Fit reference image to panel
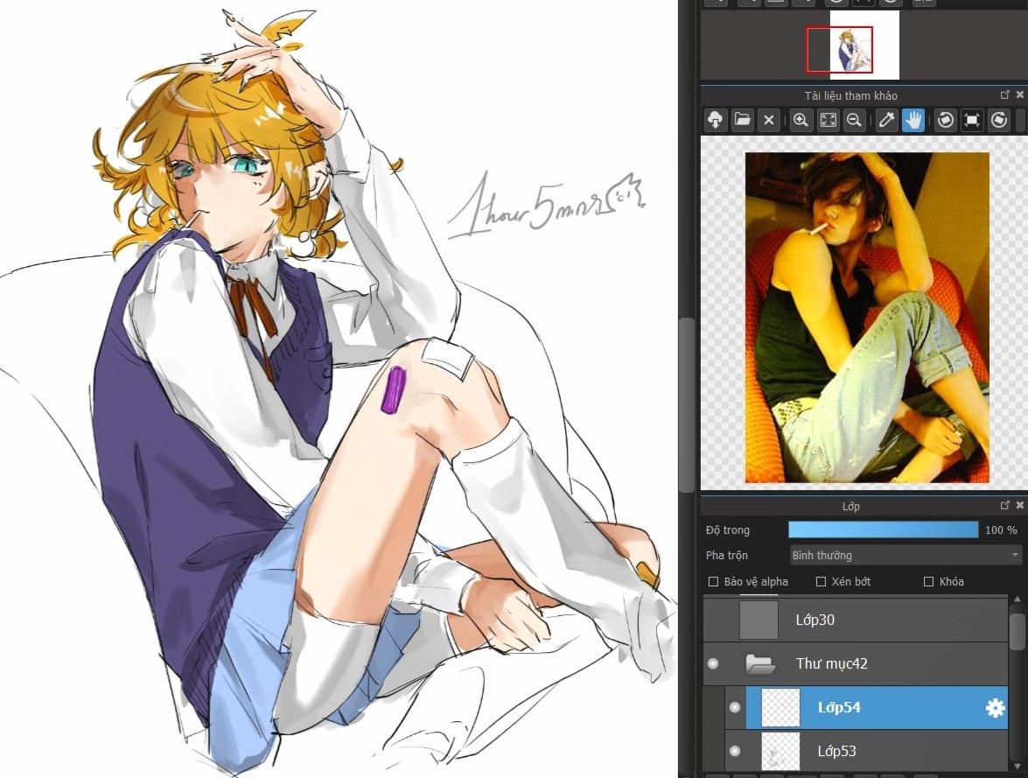 828,120
